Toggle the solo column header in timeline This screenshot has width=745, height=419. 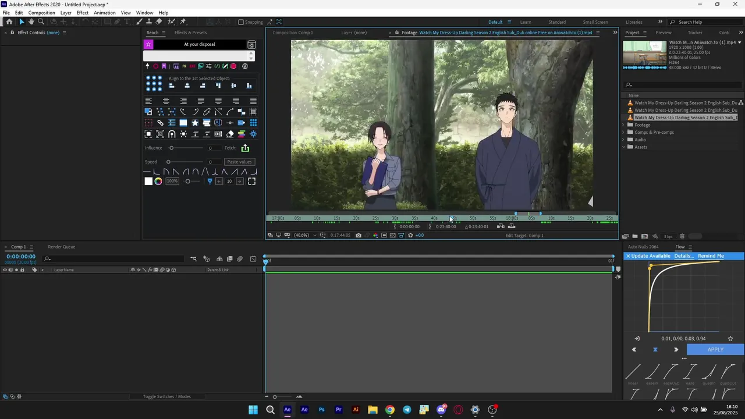(x=16, y=270)
